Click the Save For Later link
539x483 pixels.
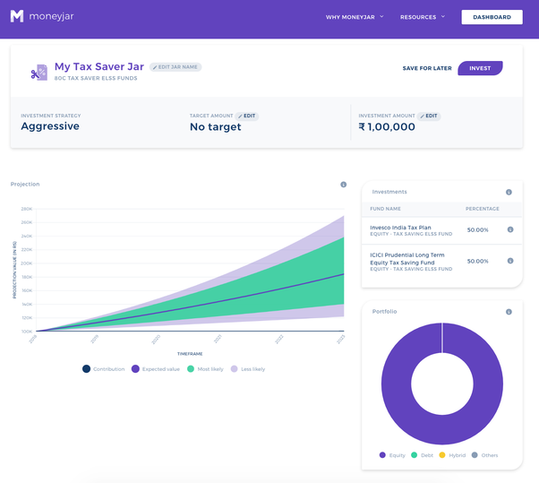(427, 68)
